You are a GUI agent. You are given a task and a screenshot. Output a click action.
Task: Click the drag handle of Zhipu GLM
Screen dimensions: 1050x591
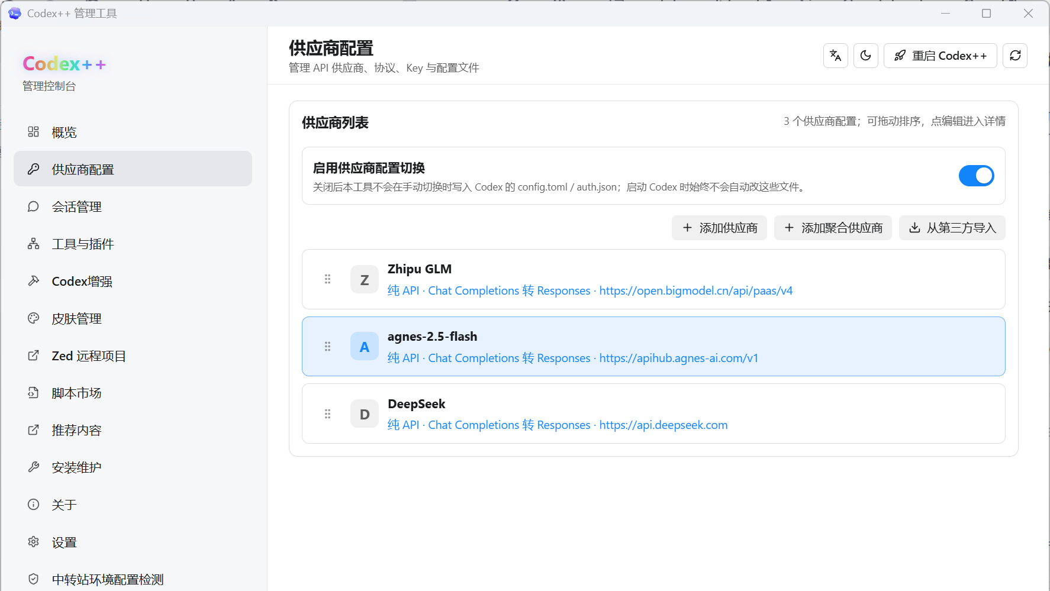[327, 279]
